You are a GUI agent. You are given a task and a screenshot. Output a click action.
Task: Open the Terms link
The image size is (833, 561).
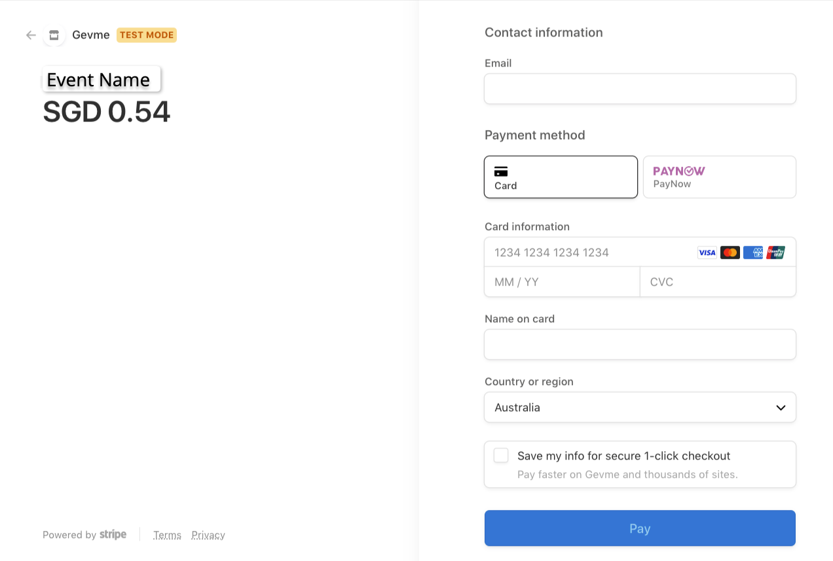pyautogui.click(x=167, y=534)
